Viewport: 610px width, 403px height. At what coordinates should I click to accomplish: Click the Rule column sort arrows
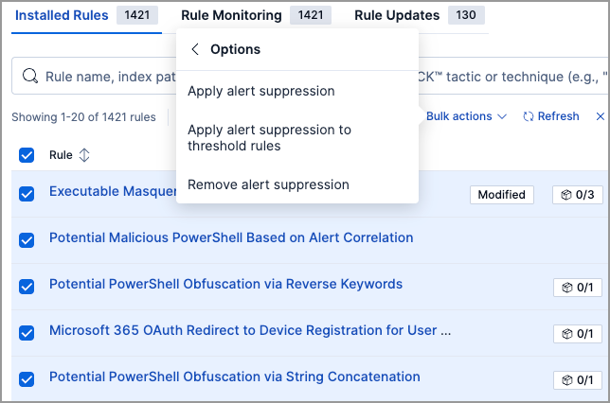(x=84, y=155)
